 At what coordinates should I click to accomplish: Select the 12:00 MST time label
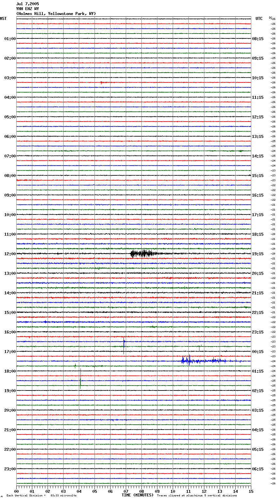pos(10,254)
